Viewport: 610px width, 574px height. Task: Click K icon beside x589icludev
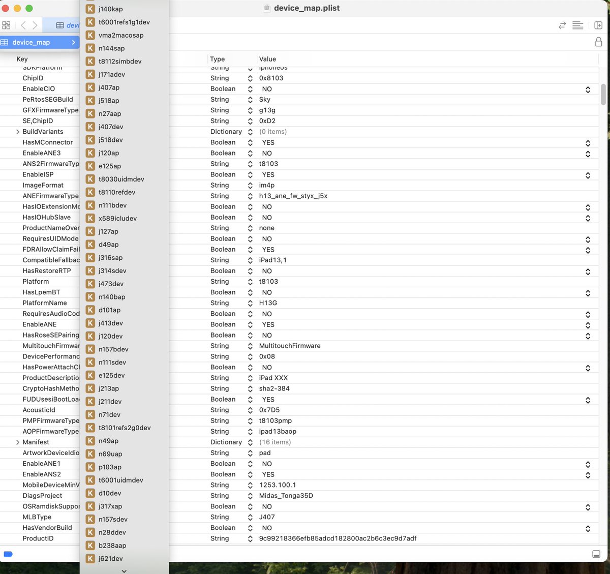click(90, 218)
